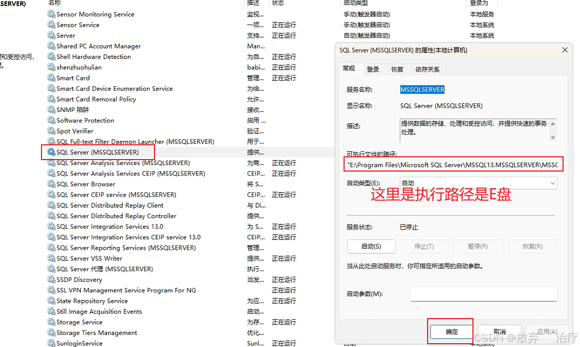Click the description text in the 描述 box

click(474, 127)
